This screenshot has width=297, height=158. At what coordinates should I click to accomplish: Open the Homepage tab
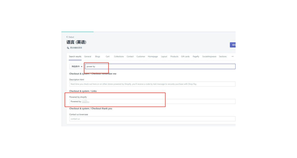[x=153, y=56]
